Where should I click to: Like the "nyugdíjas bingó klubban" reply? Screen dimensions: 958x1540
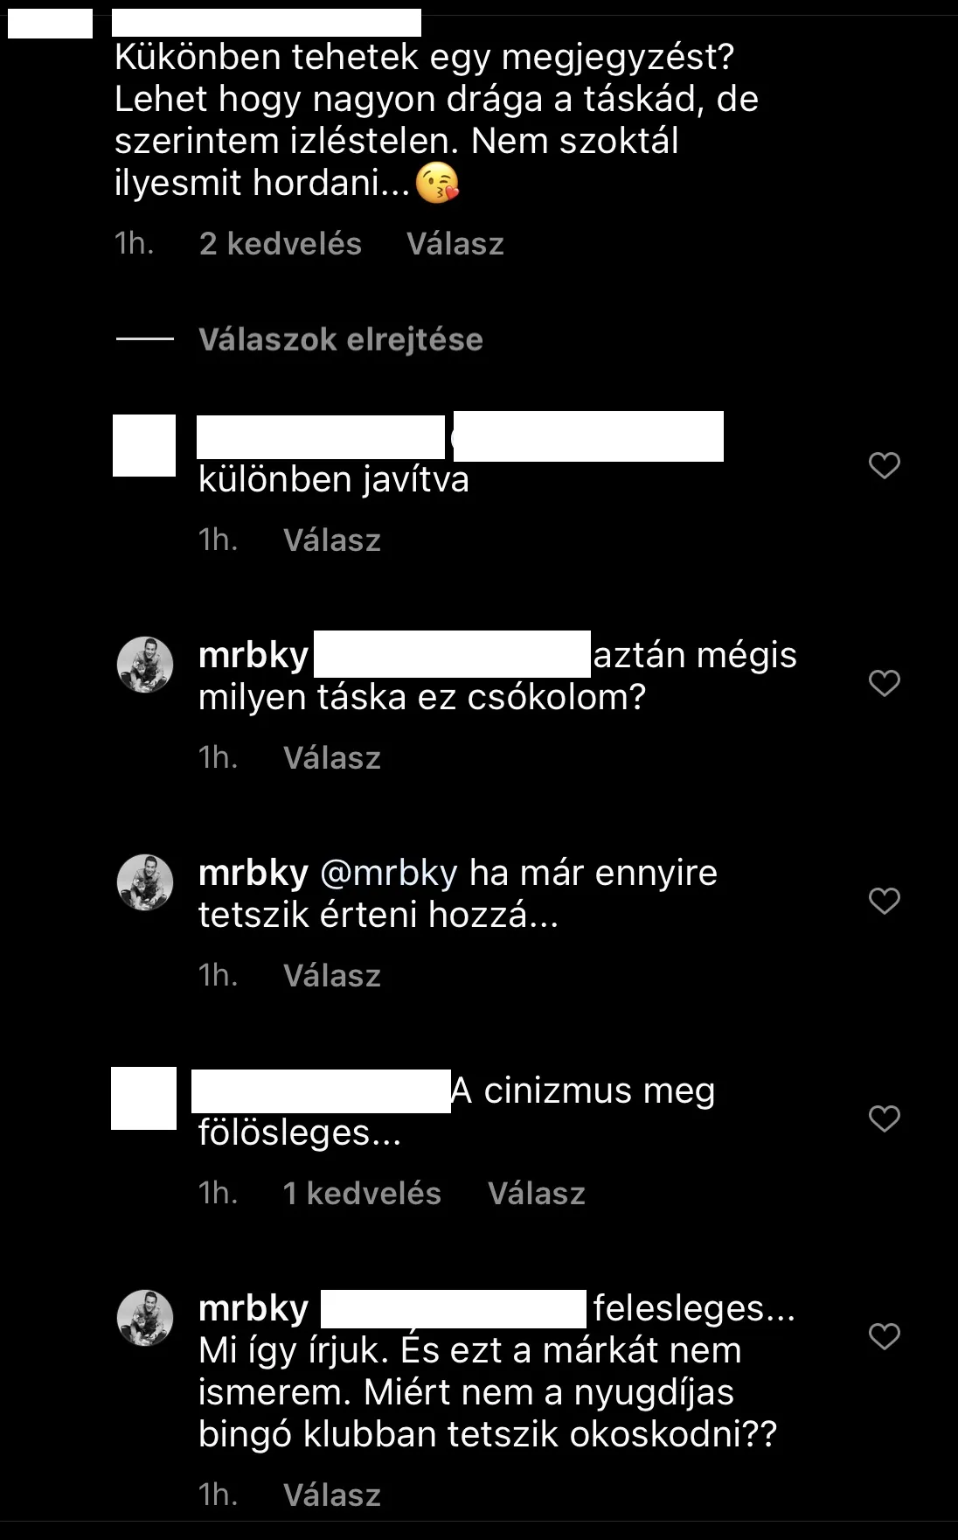point(885,1336)
